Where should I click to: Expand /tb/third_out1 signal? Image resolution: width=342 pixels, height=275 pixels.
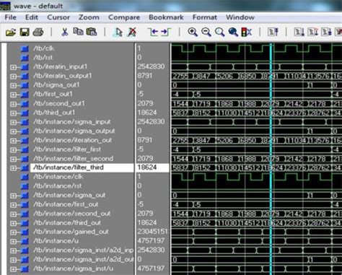13,113
